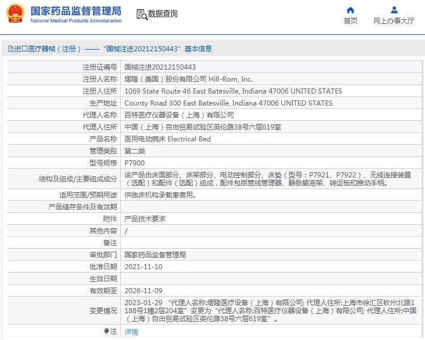Viewport: 425px width, 340px height.
Task: Click the document icon before 进口医疗器械
Action: point(11,49)
